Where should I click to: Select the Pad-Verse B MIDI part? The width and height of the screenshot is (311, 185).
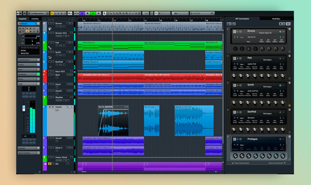(175, 46)
